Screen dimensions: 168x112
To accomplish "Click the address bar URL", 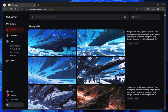I will [39, 9].
